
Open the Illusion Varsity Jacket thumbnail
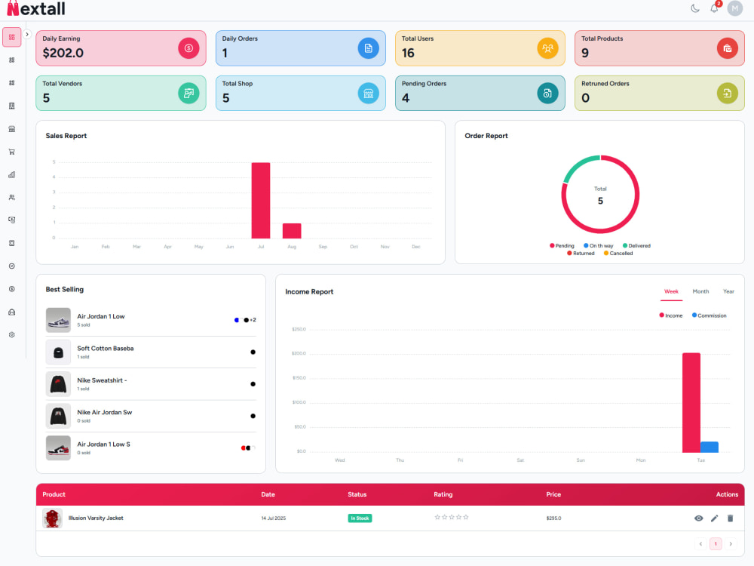(x=53, y=518)
